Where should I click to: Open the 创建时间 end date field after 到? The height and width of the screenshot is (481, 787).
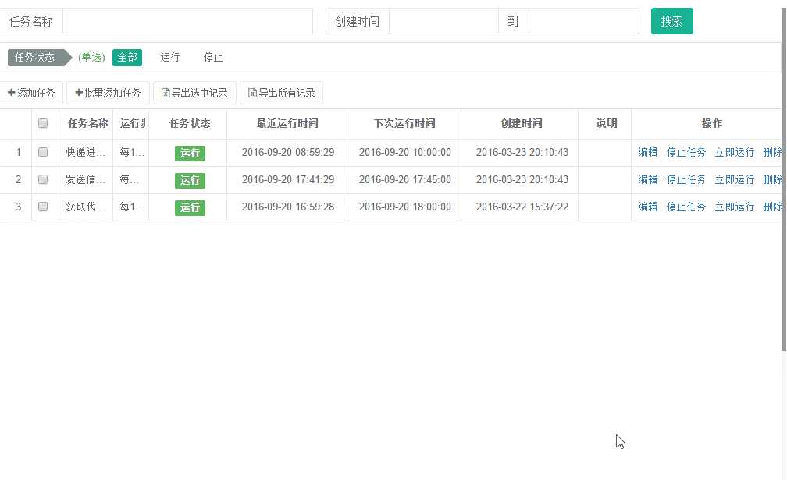click(584, 21)
